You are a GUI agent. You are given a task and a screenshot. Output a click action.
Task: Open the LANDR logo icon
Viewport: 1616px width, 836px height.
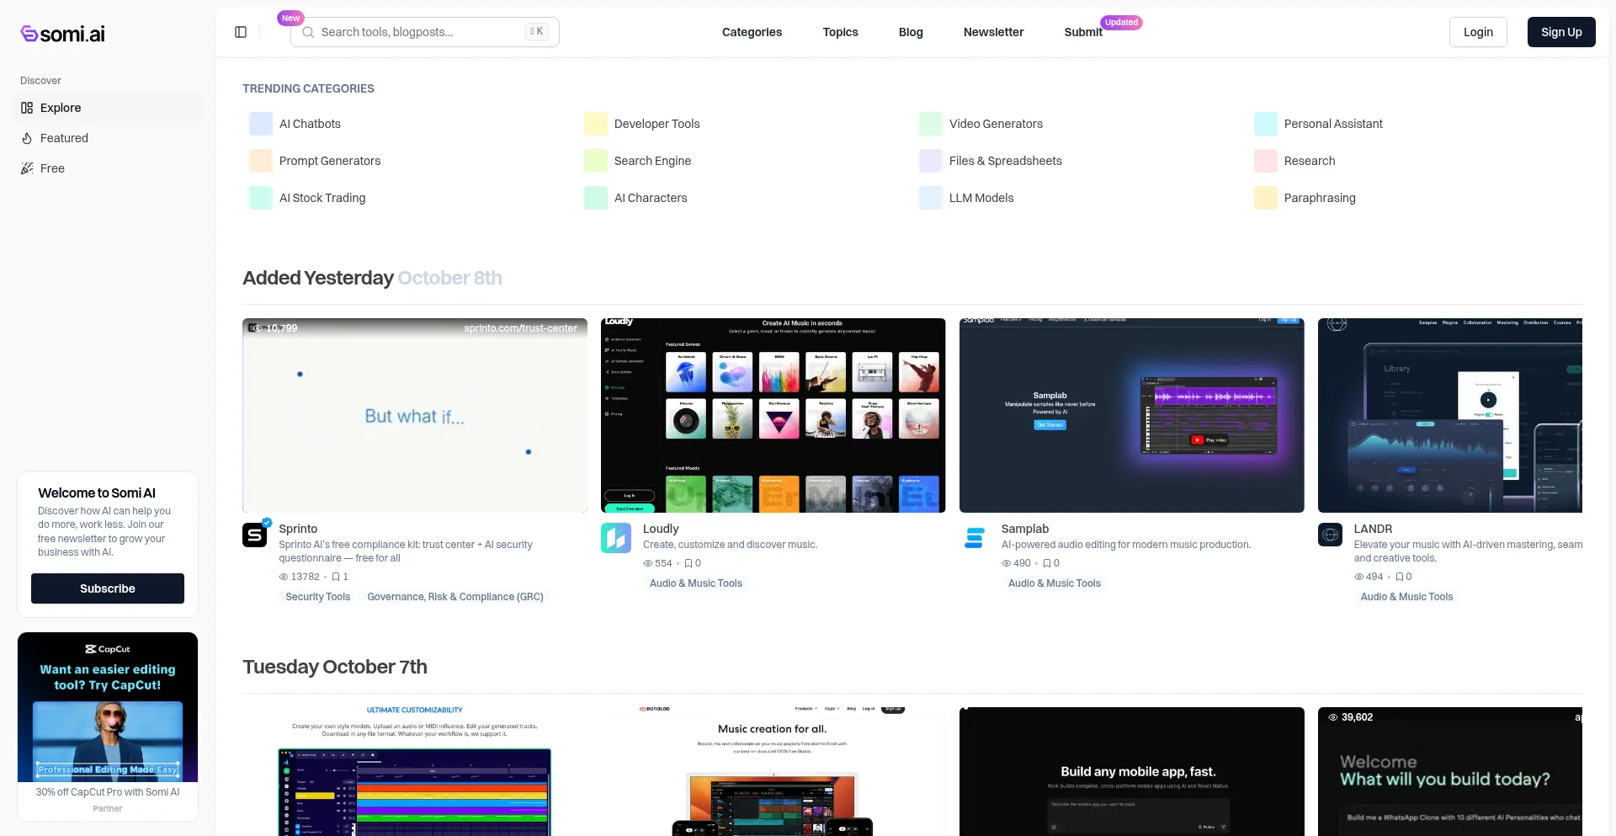[x=1330, y=535]
